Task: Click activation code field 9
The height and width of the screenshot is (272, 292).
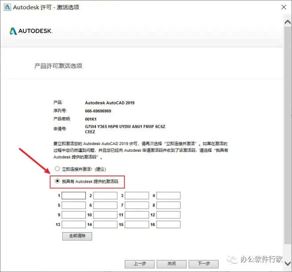Action: click(x=73, y=215)
